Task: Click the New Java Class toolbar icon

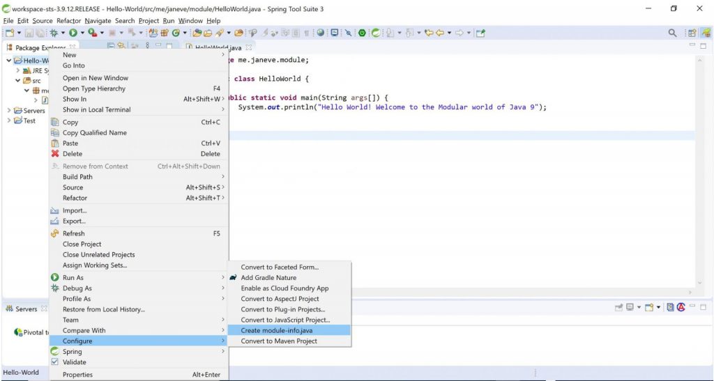Action: coord(175,33)
